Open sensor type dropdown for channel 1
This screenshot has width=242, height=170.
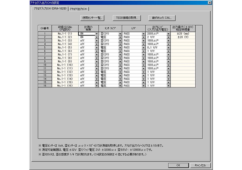(120, 34)
